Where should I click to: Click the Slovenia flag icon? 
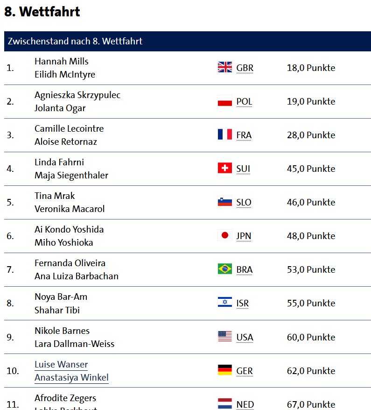click(x=224, y=202)
